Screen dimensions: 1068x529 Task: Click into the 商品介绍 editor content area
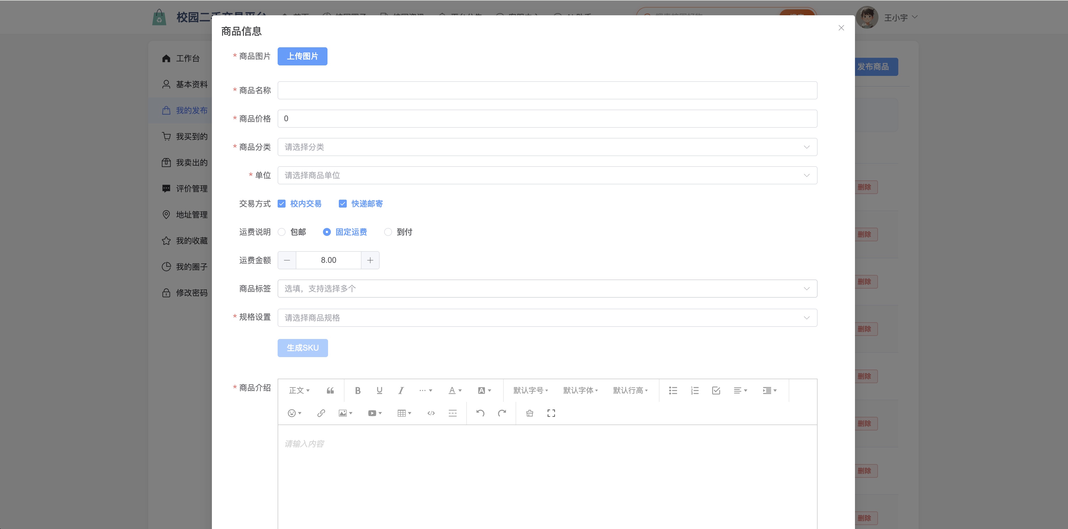click(547, 477)
